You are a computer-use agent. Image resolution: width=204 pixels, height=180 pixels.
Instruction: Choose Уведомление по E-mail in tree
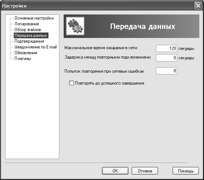click(35, 47)
